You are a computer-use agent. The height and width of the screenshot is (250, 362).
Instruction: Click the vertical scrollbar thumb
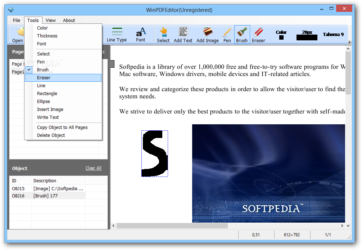[x=348, y=73]
